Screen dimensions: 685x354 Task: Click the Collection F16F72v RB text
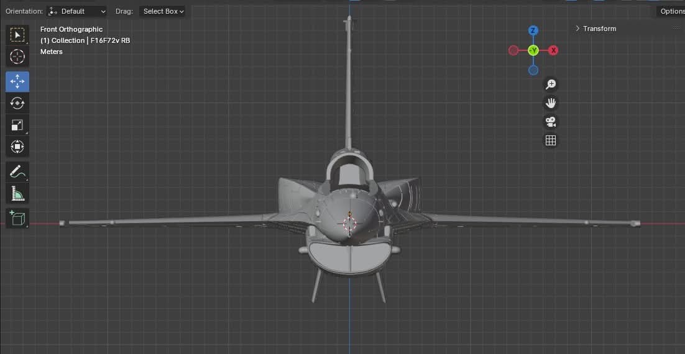pyautogui.click(x=85, y=40)
